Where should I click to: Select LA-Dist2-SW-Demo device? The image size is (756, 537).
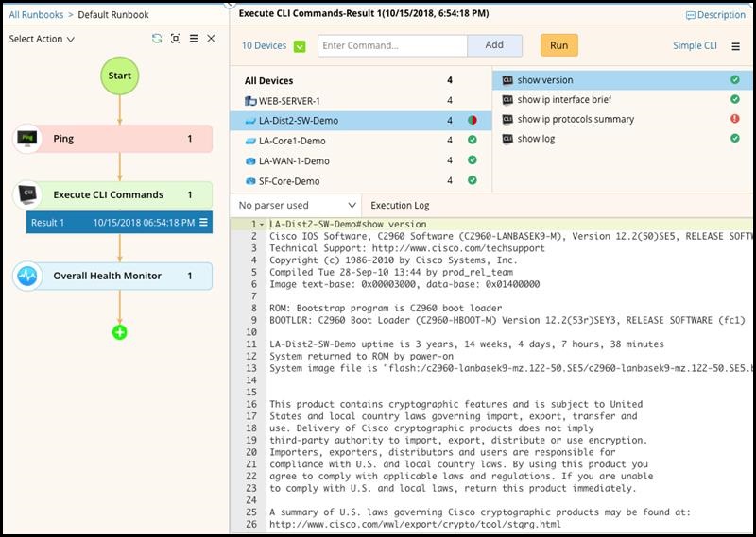click(x=361, y=121)
